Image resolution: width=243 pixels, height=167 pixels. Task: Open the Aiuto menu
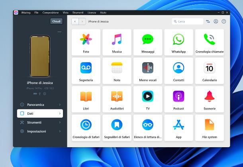103,13
